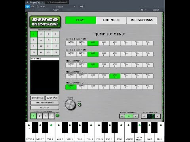The height and width of the screenshot is (142, 190).
Task: Select MY STYLE in the style list
Action: pyautogui.click(x=45, y=59)
